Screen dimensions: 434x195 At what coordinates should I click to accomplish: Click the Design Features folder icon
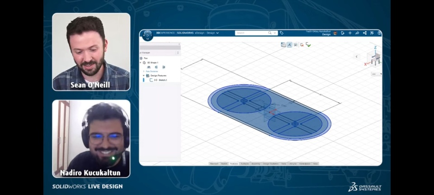click(147, 76)
